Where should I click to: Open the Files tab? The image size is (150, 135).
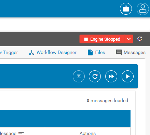(96, 52)
